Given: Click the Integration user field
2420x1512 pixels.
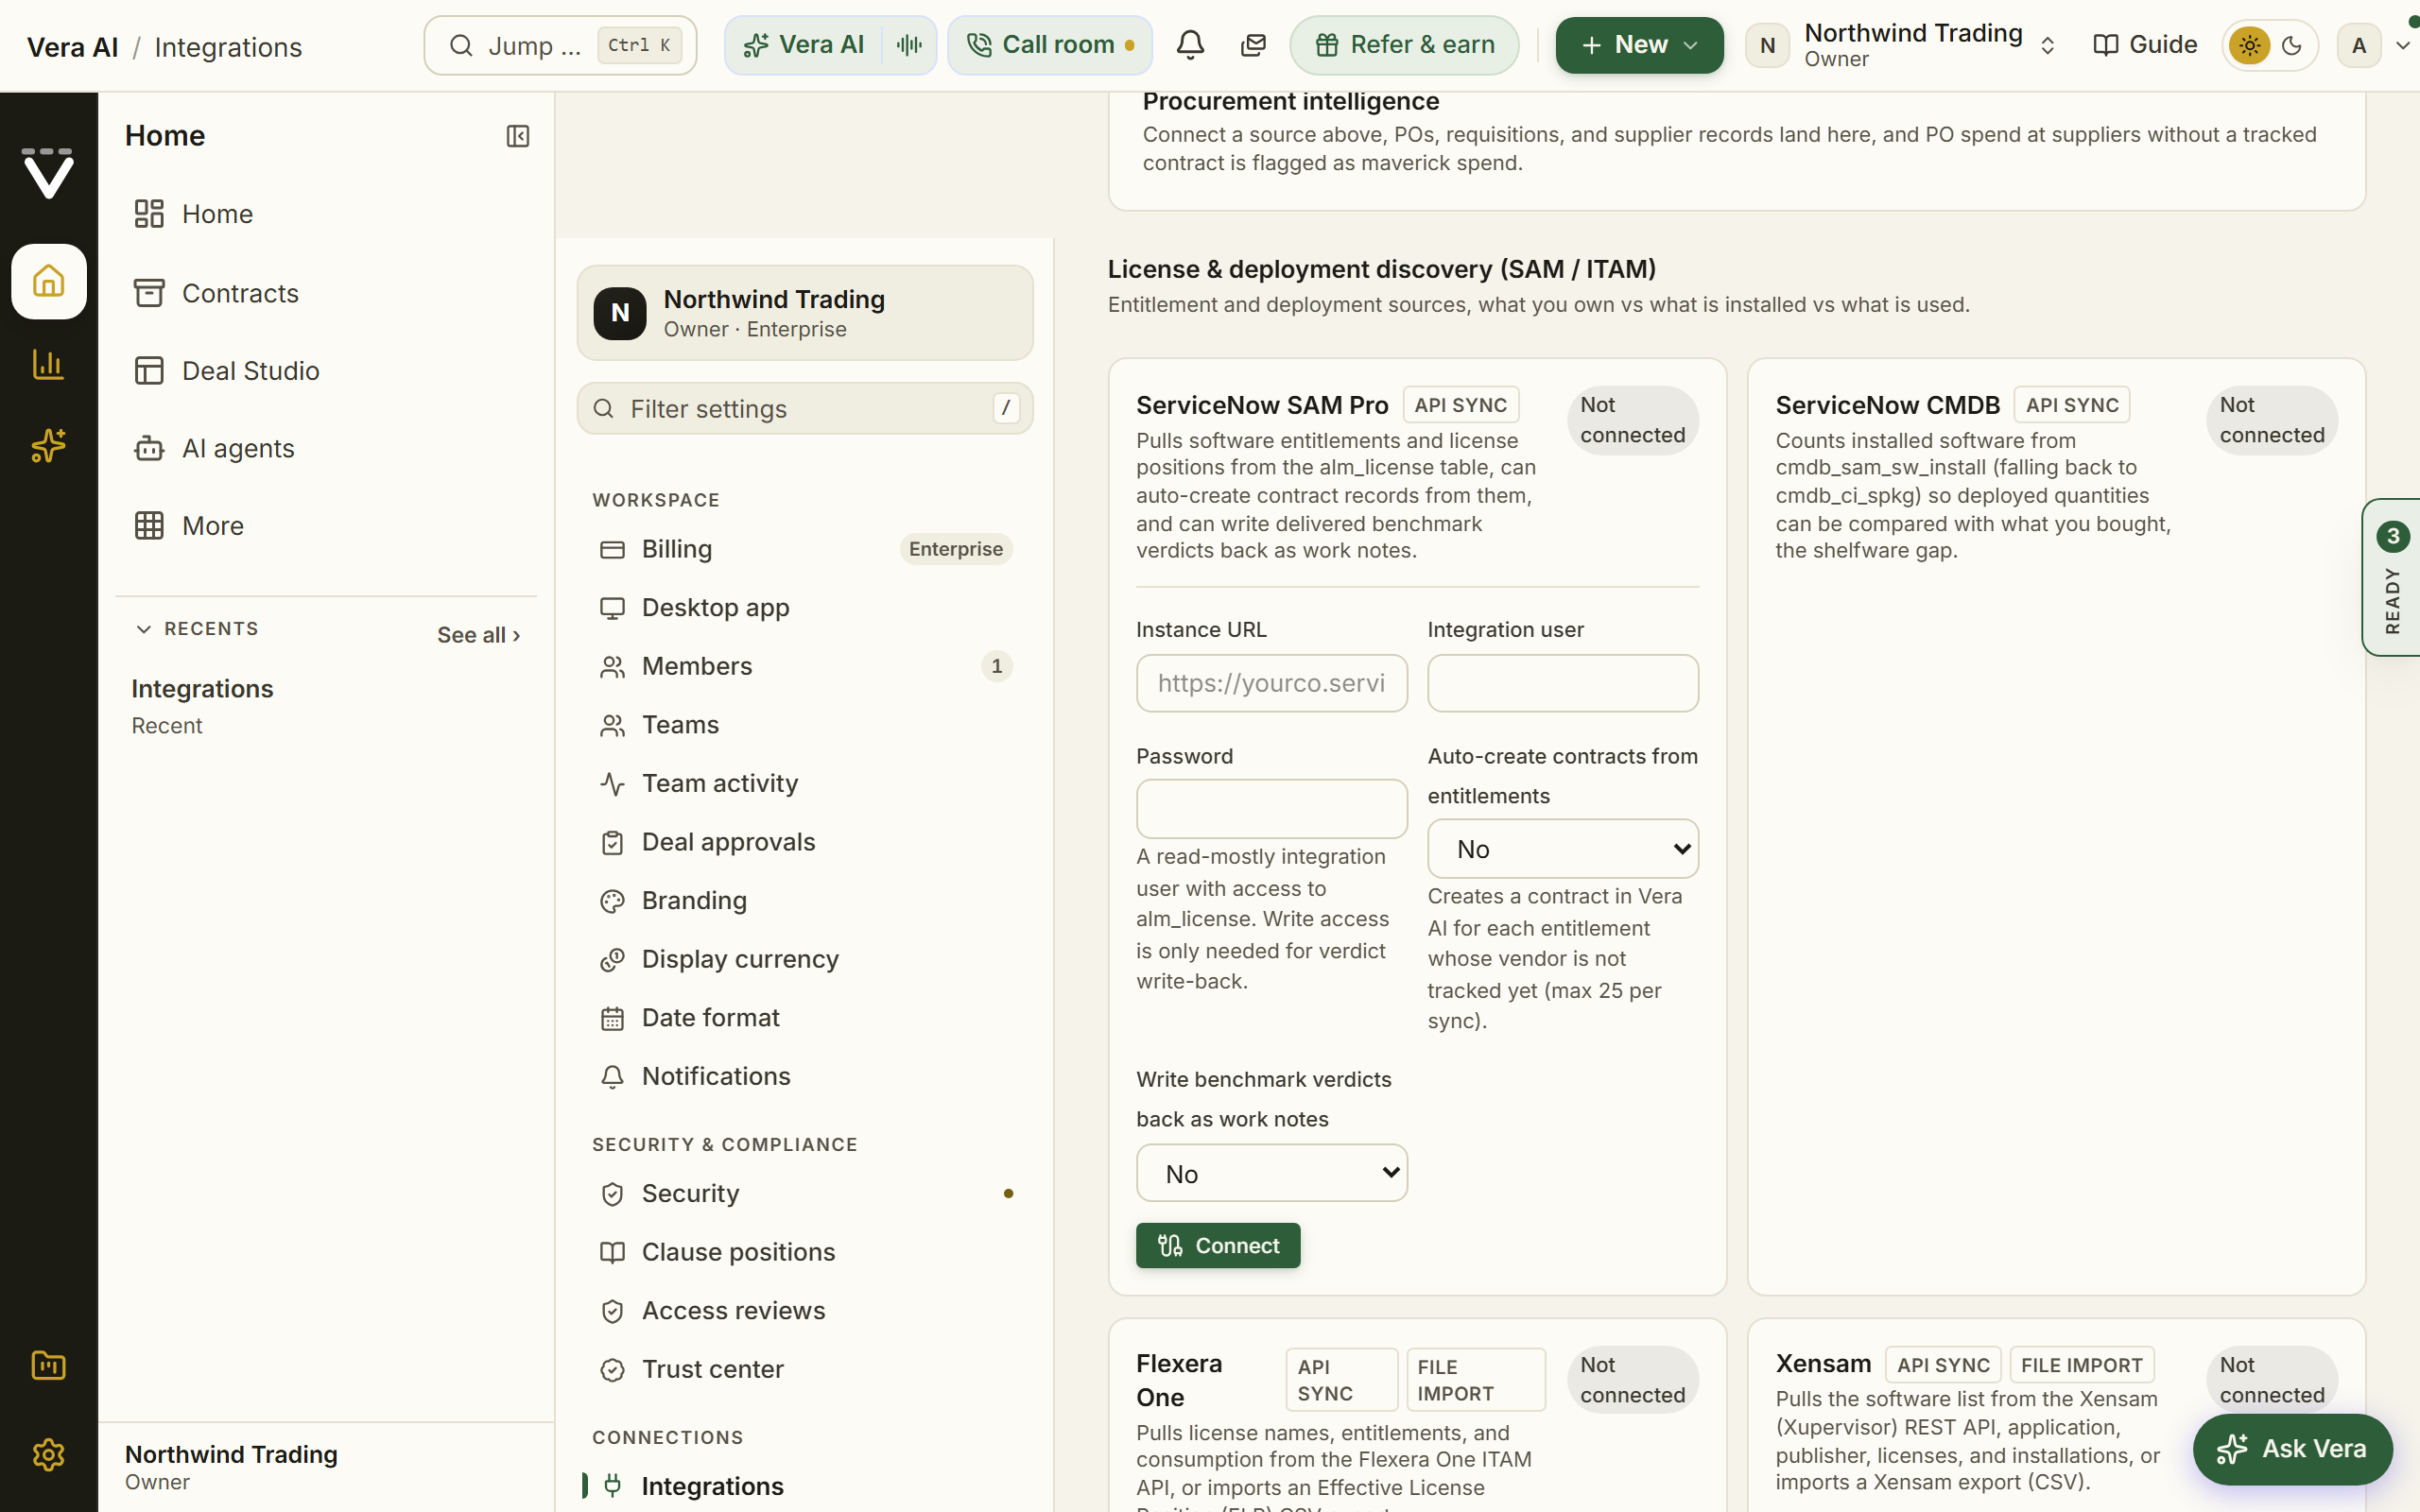Looking at the screenshot, I should coord(1563,683).
